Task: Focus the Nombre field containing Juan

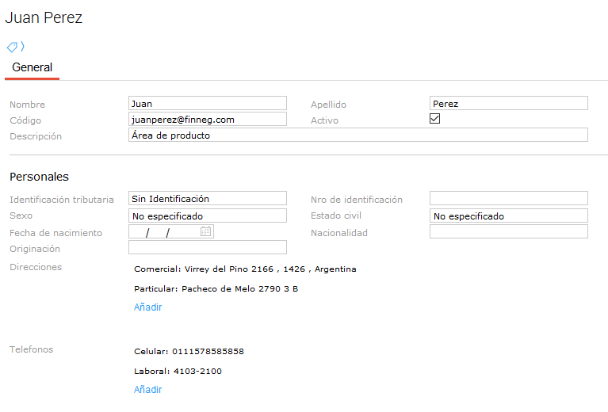Action: 207,103
